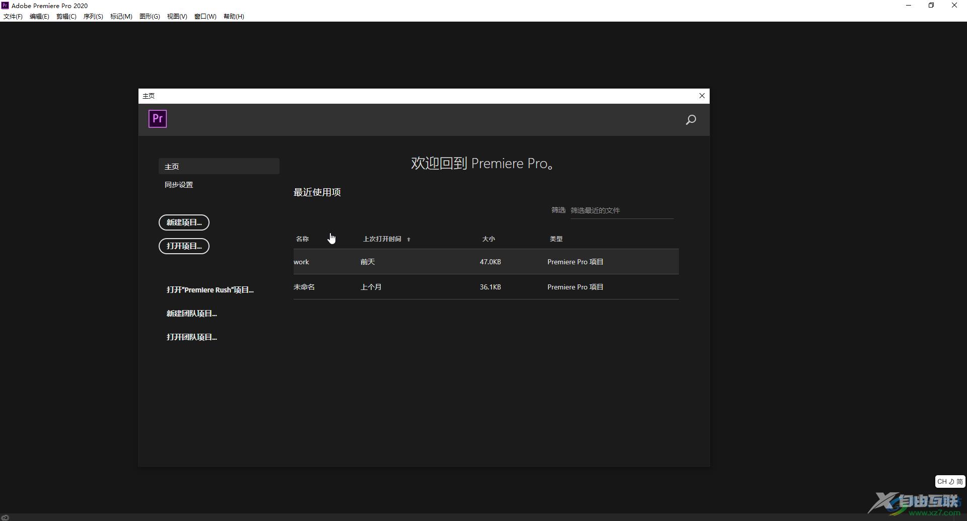Screen dimensions: 967x521
Task: Click 打开团队项目 link
Action: pos(191,337)
